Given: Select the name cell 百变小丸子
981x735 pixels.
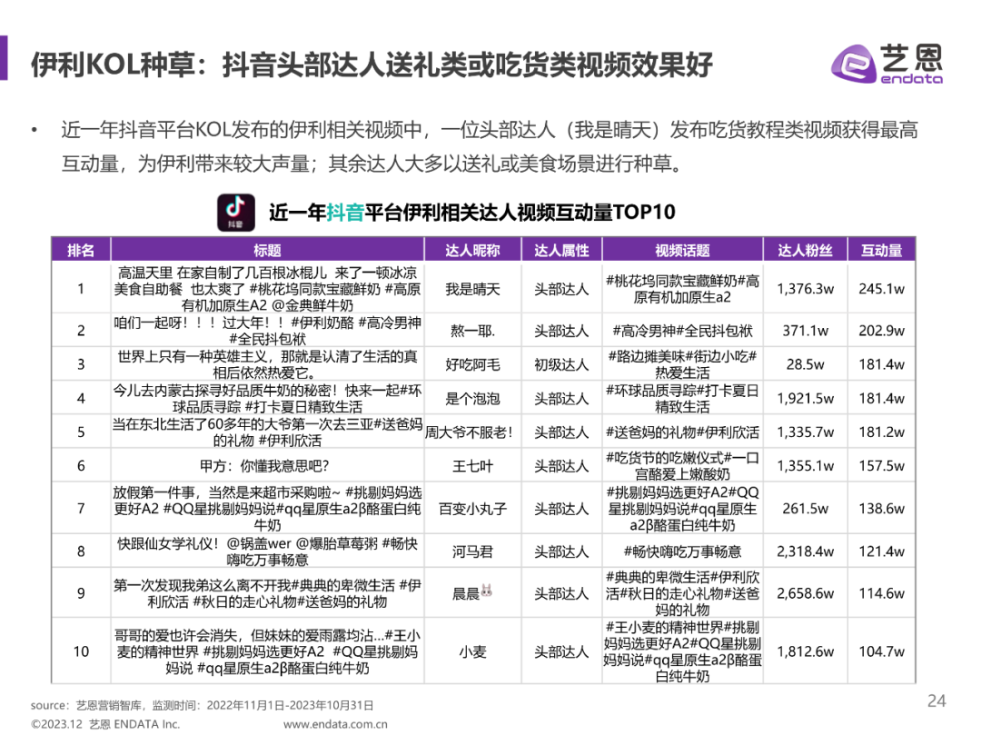Looking at the screenshot, I should pos(473,509).
